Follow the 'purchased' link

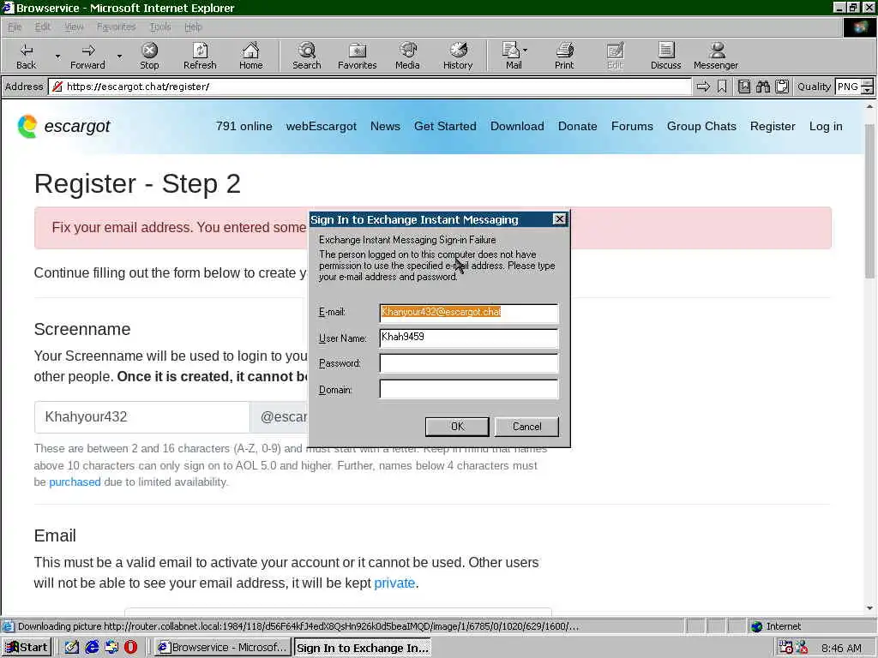click(75, 482)
